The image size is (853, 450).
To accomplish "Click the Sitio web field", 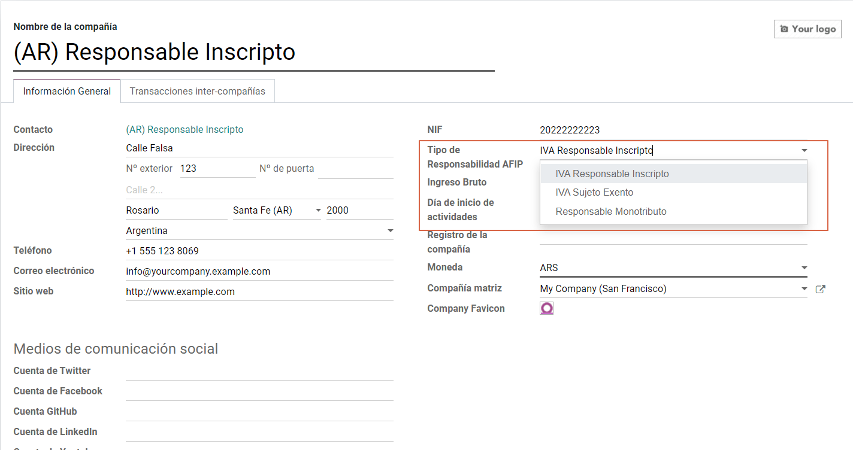I will 259,291.
